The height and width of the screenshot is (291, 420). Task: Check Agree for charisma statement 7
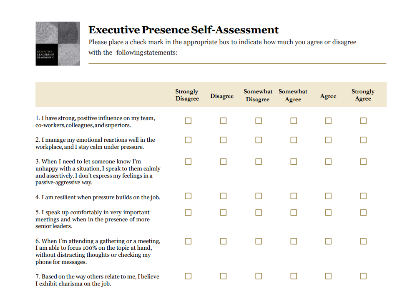(x=328, y=276)
